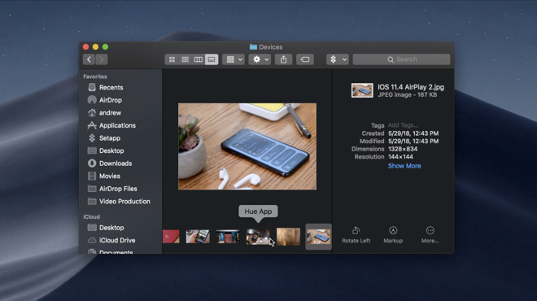Open AirDrop in the sidebar
The image size is (537, 301).
(x=111, y=100)
